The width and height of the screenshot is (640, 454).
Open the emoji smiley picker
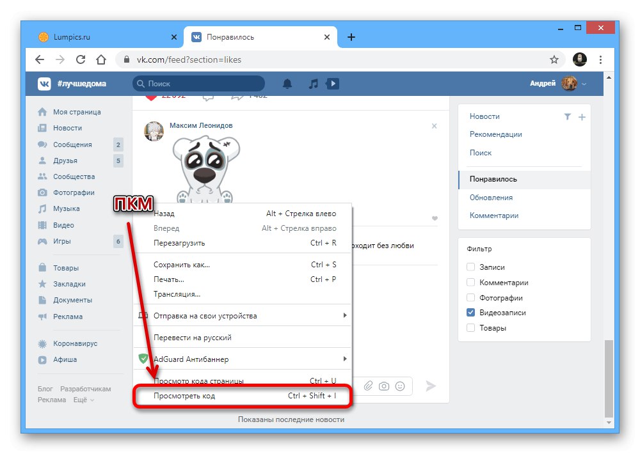pyautogui.click(x=401, y=386)
